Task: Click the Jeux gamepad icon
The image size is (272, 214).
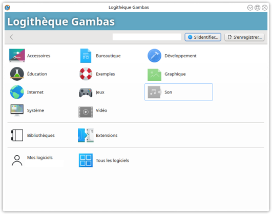Action: [x=86, y=92]
